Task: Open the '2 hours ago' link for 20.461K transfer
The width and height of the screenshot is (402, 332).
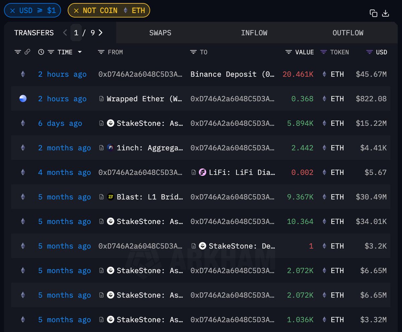Action: (62, 74)
